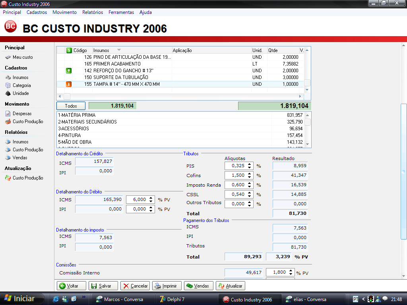Open the Insumos column header dropdown arrow
This screenshot has width=407, height=305.
[x=119, y=50]
